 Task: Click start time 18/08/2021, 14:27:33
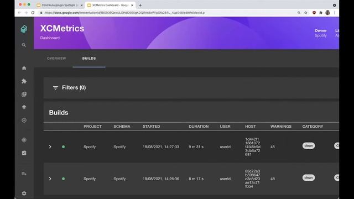161,147
